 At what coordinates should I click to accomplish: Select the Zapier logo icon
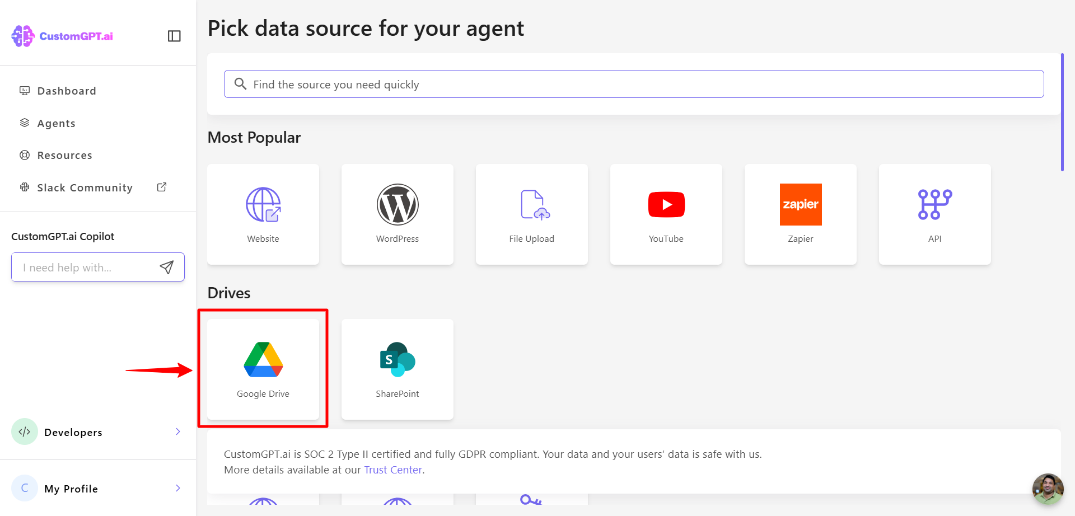coord(801,204)
